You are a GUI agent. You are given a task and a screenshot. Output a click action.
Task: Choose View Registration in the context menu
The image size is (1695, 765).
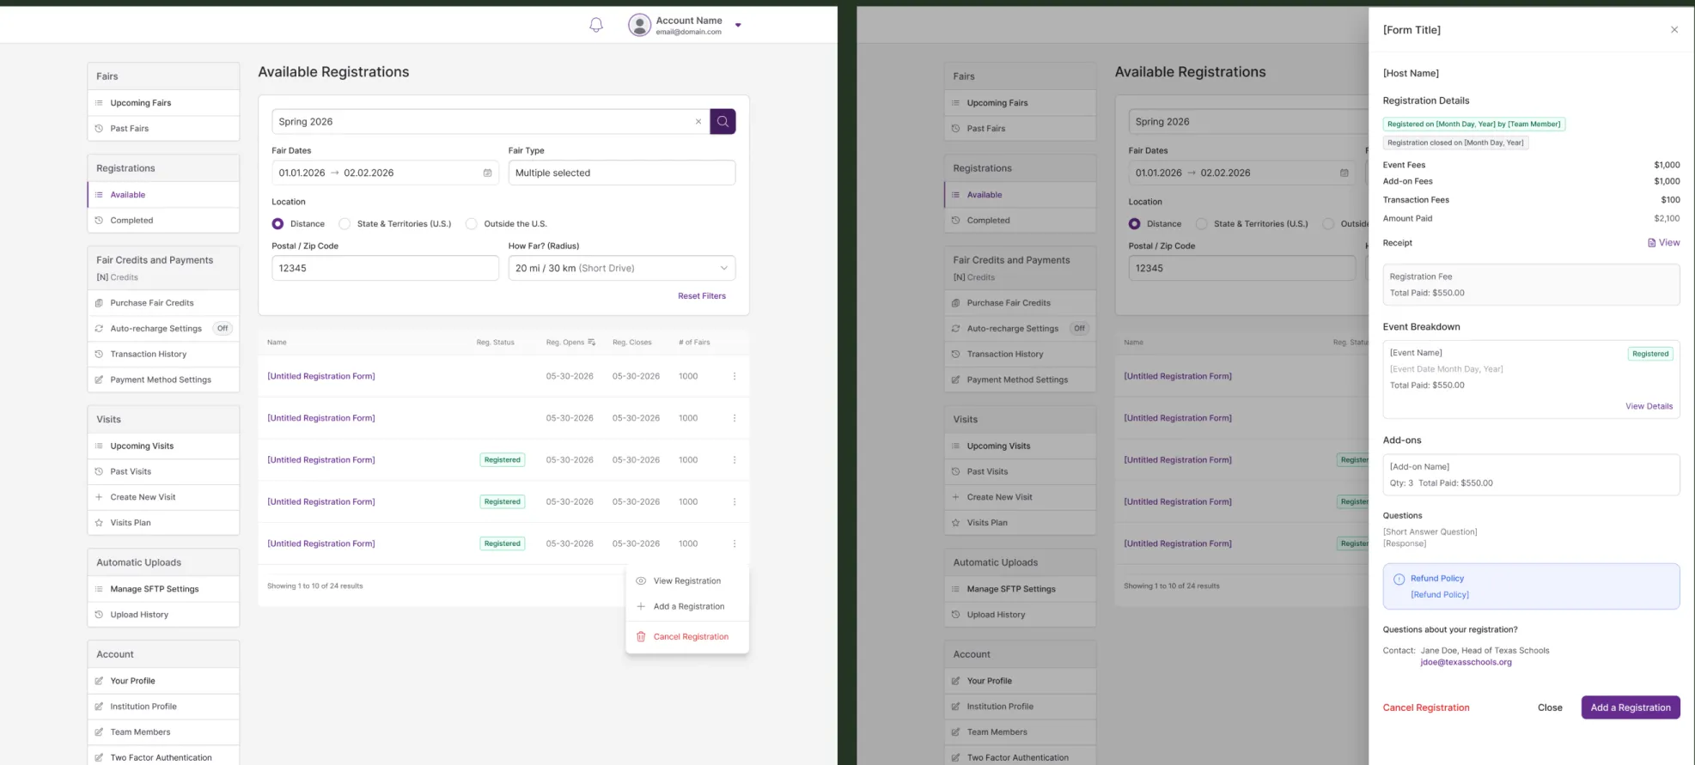pyautogui.click(x=687, y=581)
